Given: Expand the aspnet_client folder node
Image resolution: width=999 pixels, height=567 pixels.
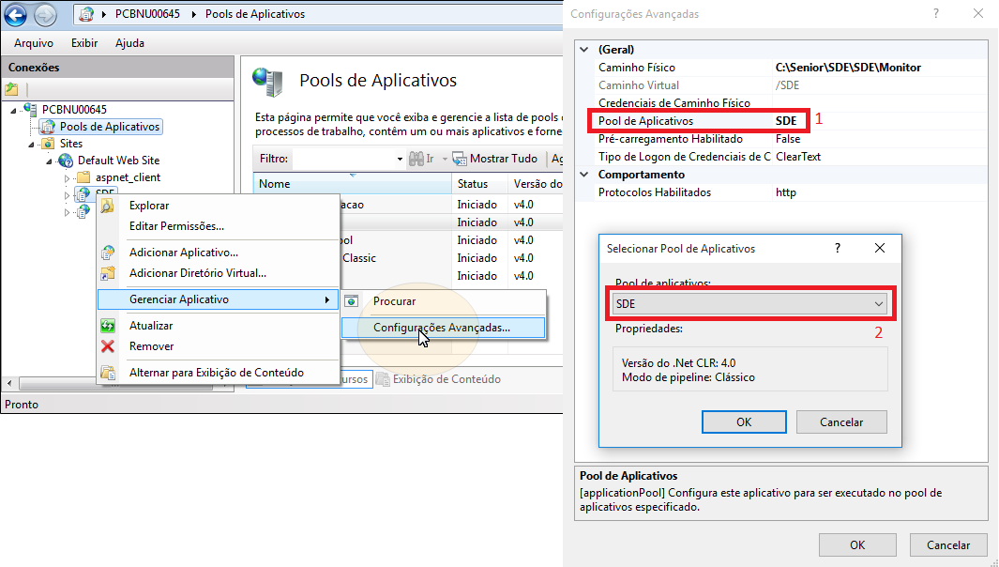Looking at the screenshot, I should tap(67, 178).
